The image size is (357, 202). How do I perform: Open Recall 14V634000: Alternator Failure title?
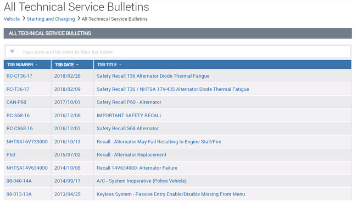click(x=137, y=168)
